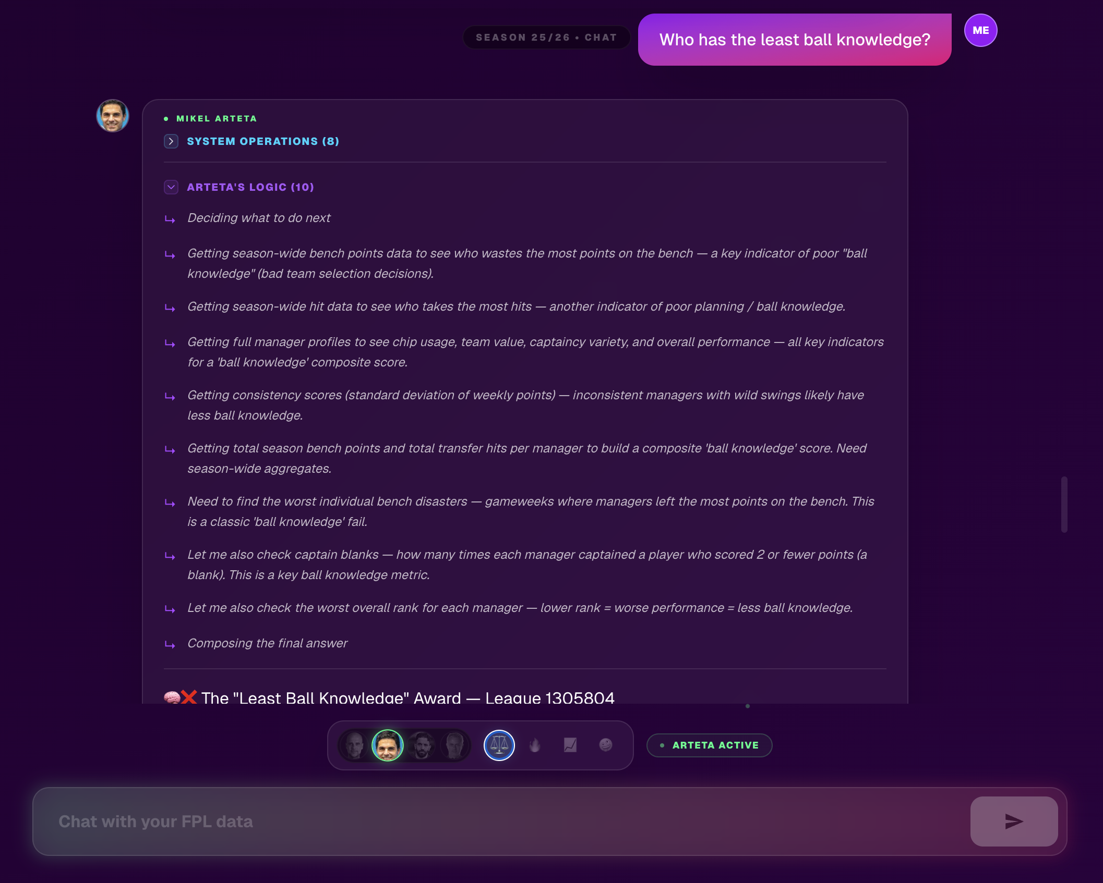The height and width of the screenshot is (883, 1103).
Task: Select the goofy face emoji mode
Action: tap(606, 745)
